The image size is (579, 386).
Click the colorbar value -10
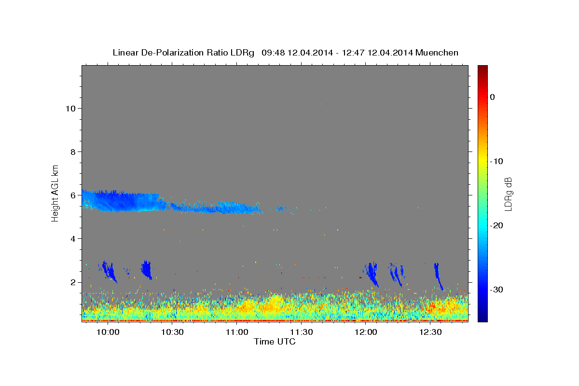[497, 161]
